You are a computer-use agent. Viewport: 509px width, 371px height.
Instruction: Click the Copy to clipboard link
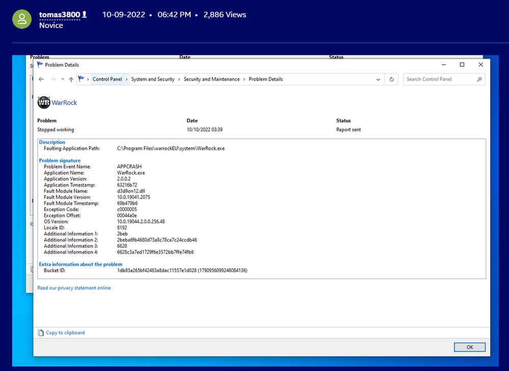click(65, 333)
